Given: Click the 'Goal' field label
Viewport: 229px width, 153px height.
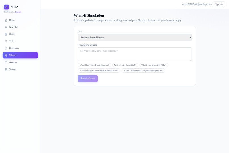Looking at the screenshot, I should pyautogui.click(x=80, y=32).
